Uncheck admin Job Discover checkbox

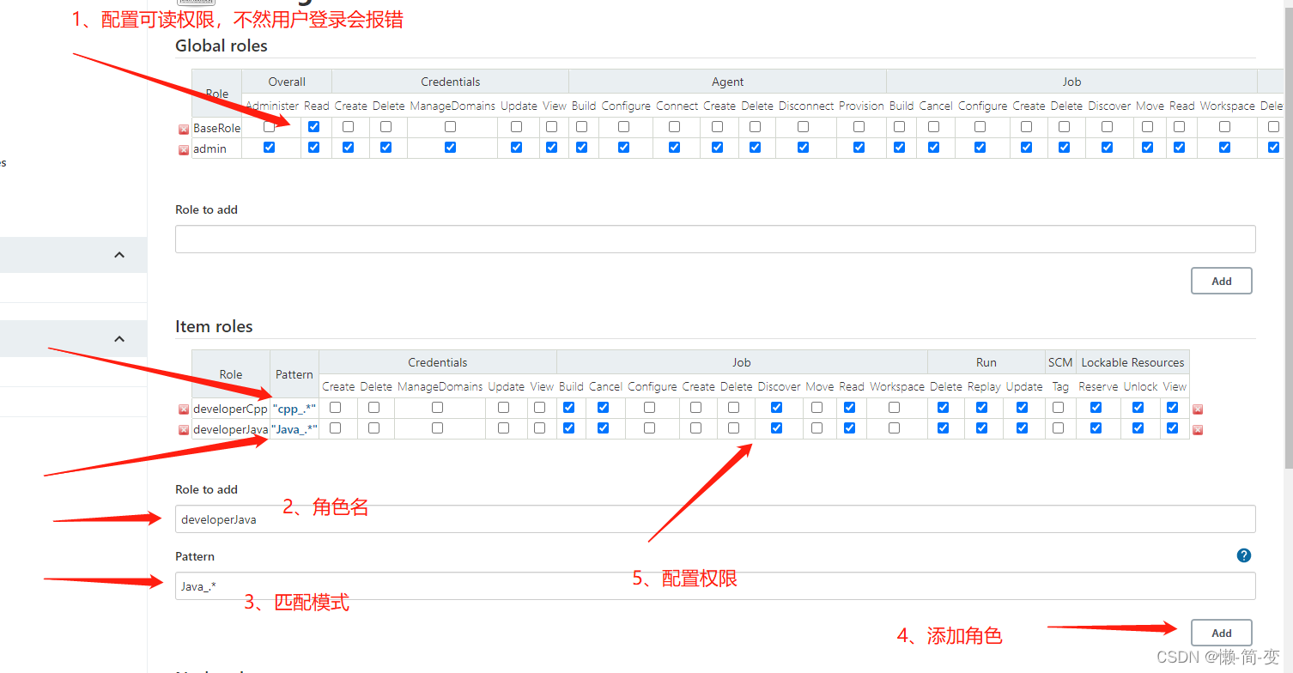[x=1108, y=147]
